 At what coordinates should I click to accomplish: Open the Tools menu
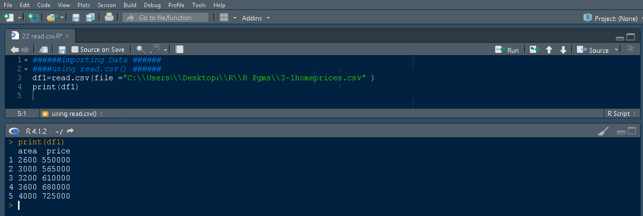tap(199, 5)
